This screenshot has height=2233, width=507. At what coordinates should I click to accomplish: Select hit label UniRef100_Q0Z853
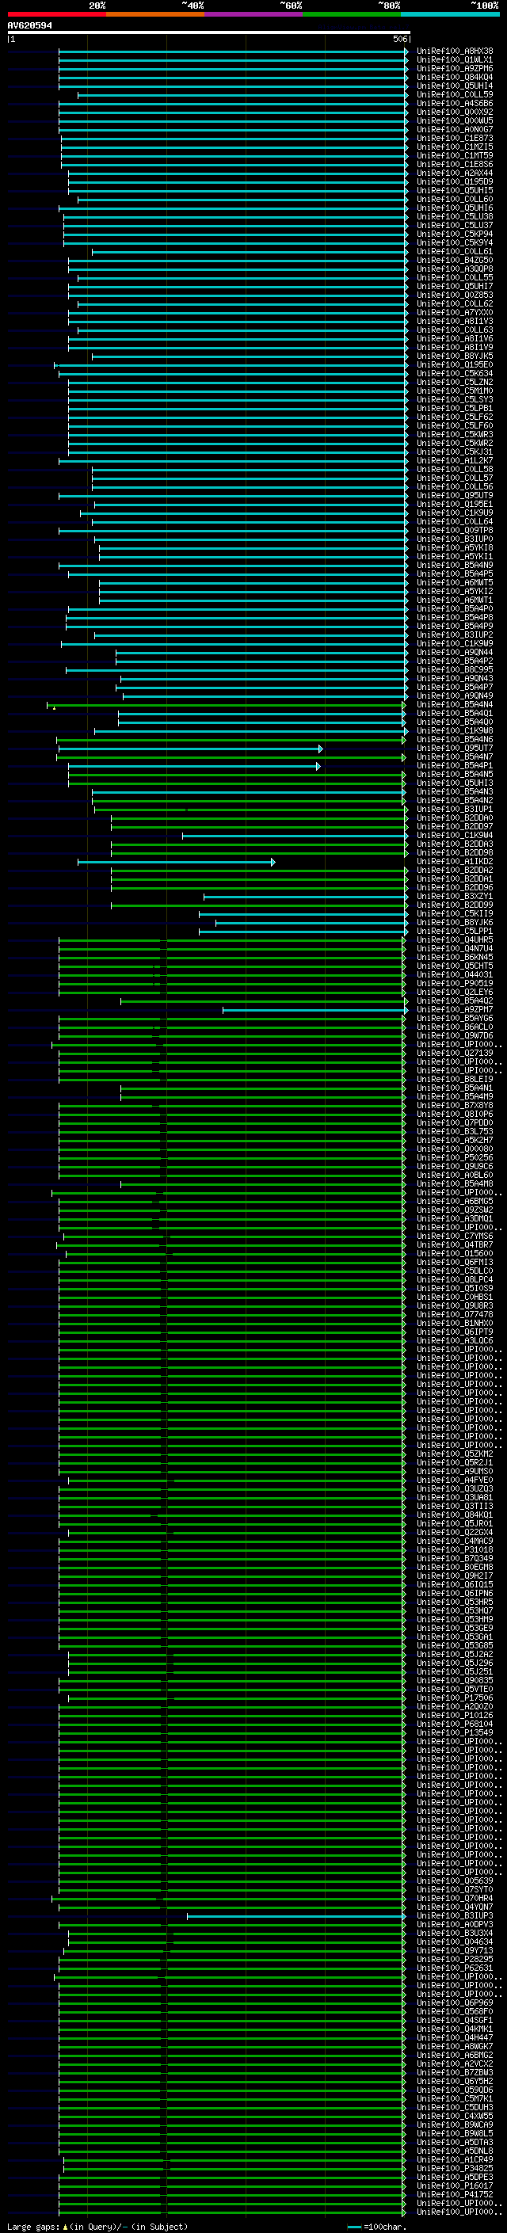455,295
